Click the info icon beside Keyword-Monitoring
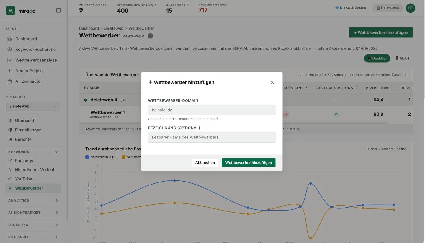Viewport: 425px width, 243px height. [156, 4]
